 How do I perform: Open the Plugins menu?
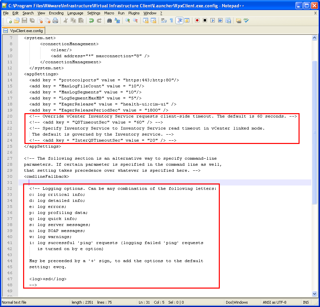[x=134, y=13]
